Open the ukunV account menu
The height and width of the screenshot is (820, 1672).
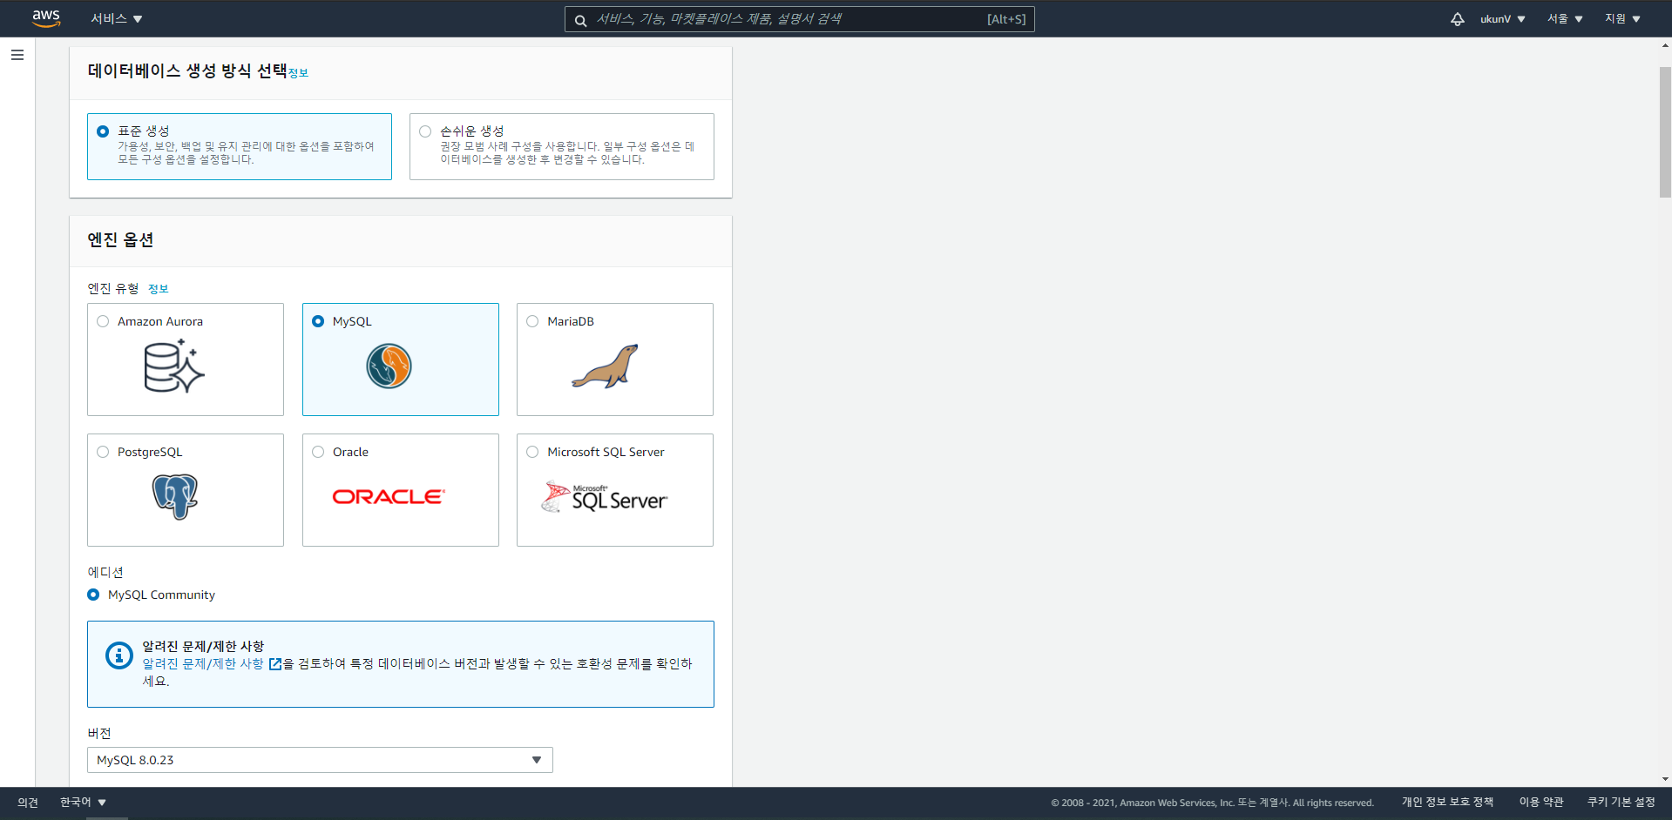click(x=1502, y=19)
